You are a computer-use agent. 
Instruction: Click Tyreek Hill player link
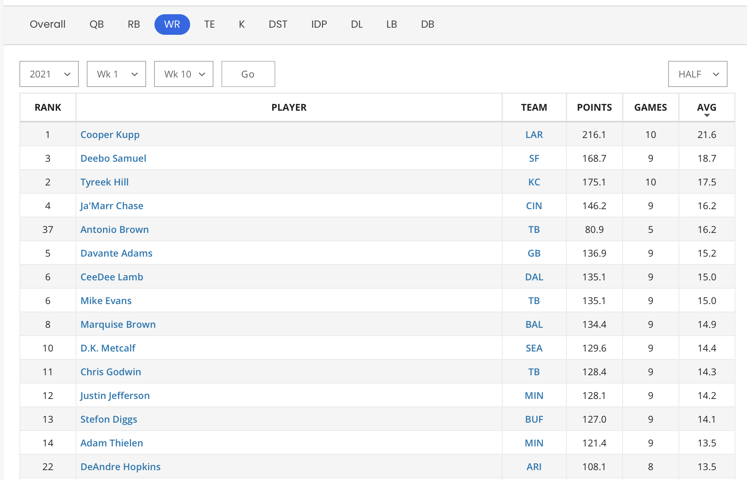point(105,182)
